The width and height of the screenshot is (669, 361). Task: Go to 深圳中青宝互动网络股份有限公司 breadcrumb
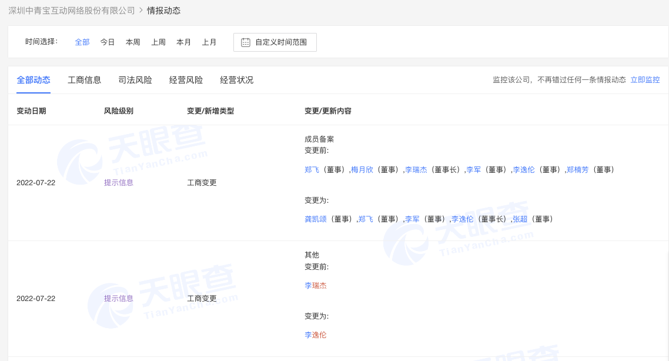(x=72, y=11)
